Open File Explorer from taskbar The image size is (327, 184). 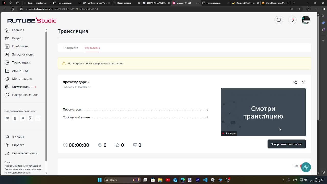pyautogui.click(x=160, y=180)
